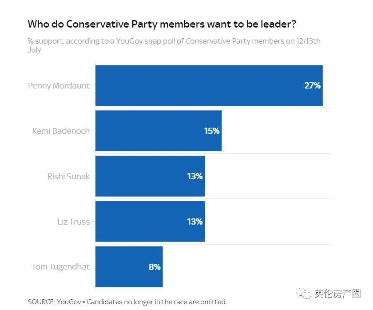373x310 pixels.
Task: Click the middle of Penny Mordaunt's blue bar
Action: coord(209,85)
